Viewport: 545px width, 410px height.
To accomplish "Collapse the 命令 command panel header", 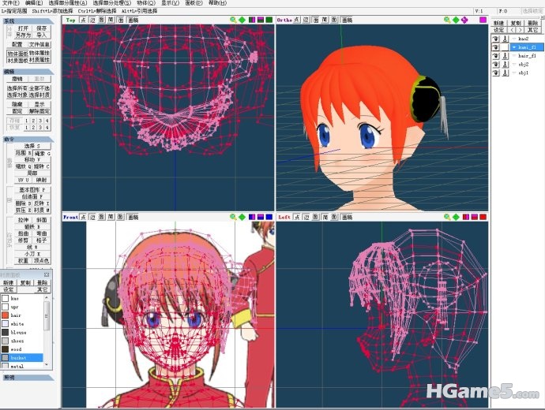I will (9, 140).
